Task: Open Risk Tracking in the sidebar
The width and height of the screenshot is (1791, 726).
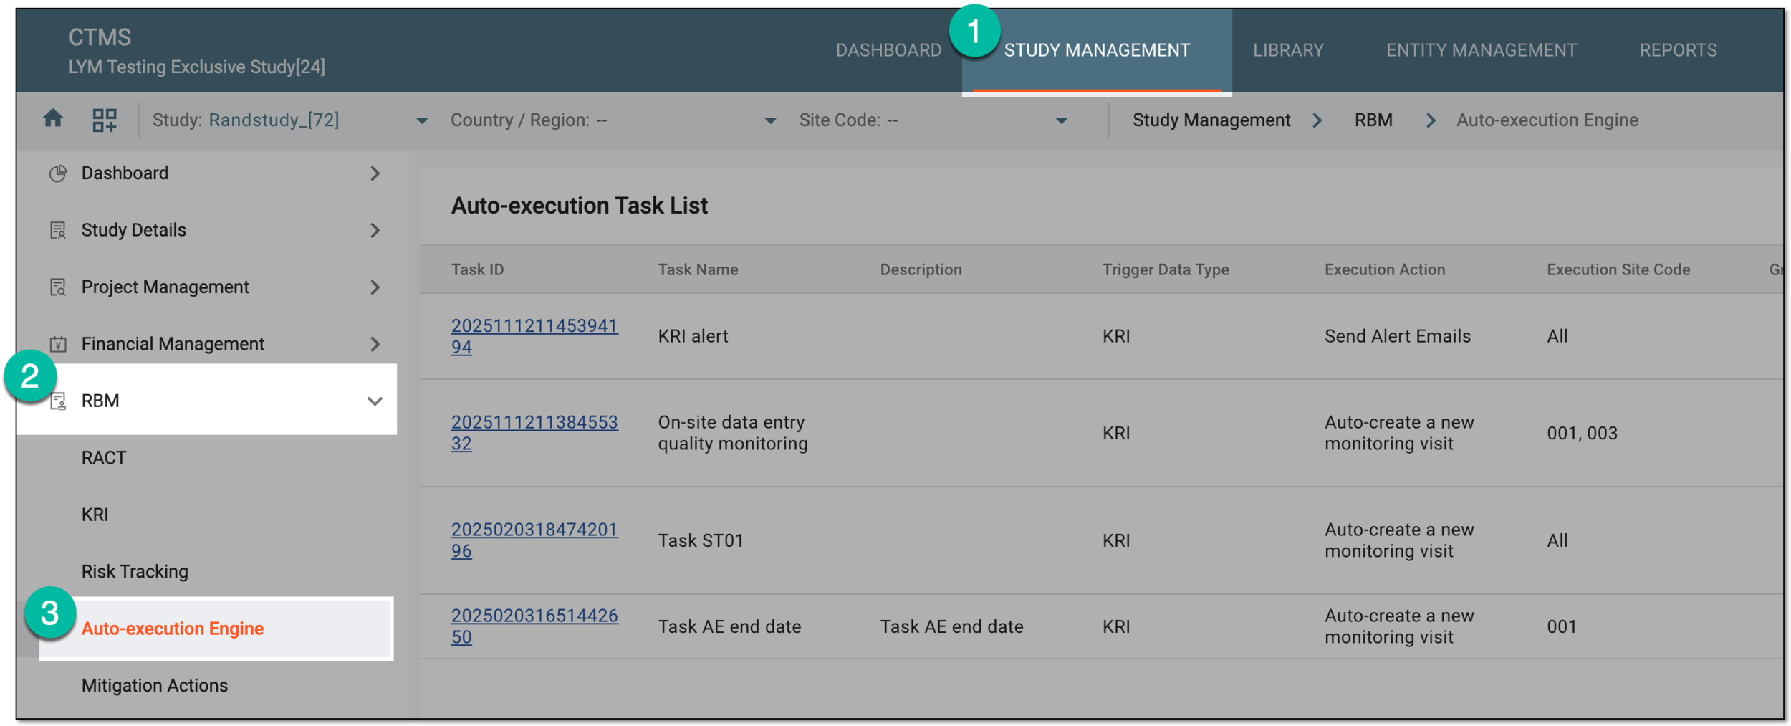Action: (x=135, y=572)
